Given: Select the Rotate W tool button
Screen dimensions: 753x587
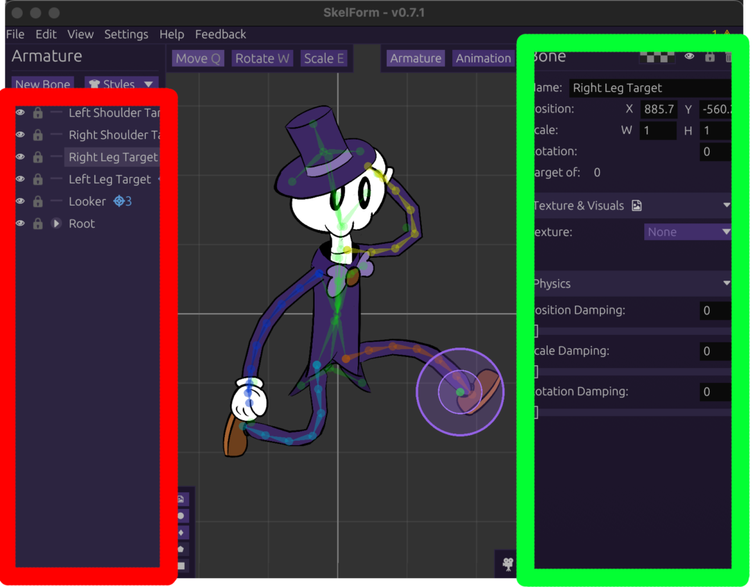Looking at the screenshot, I should pyautogui.click(x=263, y=58).
